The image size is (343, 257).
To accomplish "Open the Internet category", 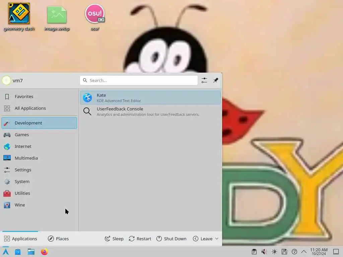I will pos(39,147).
